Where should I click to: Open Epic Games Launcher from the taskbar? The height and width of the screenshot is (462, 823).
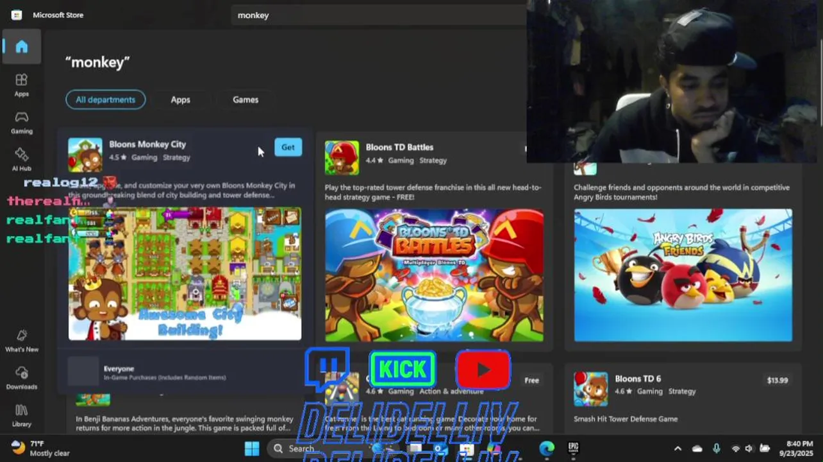(574, 449)
